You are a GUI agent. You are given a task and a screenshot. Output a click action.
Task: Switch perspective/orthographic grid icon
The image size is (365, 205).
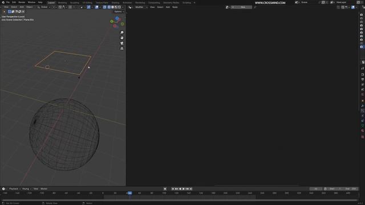click(121, 48)
